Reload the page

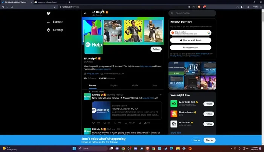pyautogui.click(x=12, y=7)
